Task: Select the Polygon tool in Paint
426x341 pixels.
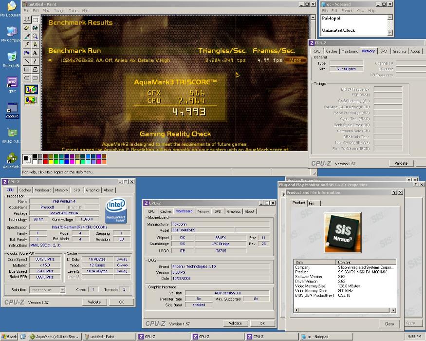Action: click(x=35, y=70)
